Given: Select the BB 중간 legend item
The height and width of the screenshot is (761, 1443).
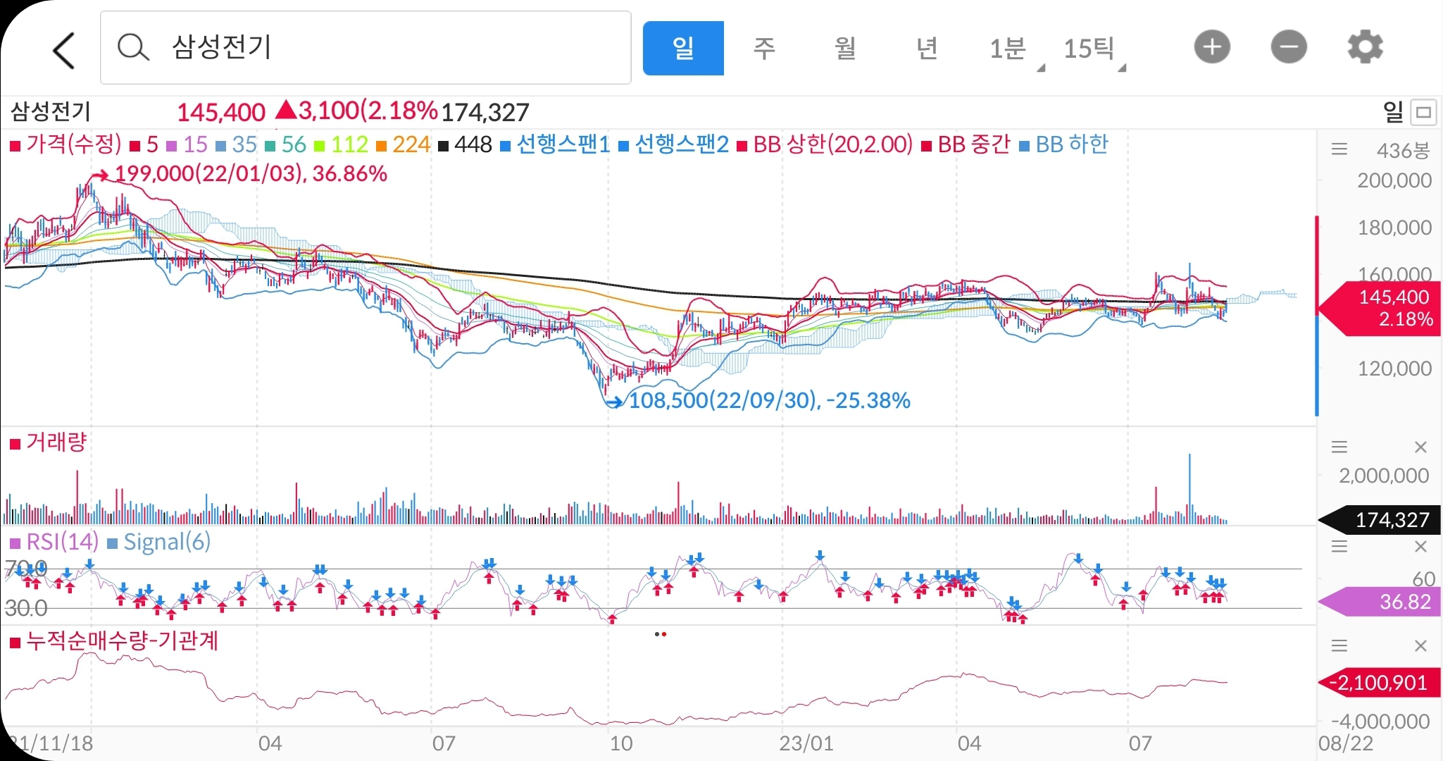Looking at the screenshot, I should [x=966, y=144].
